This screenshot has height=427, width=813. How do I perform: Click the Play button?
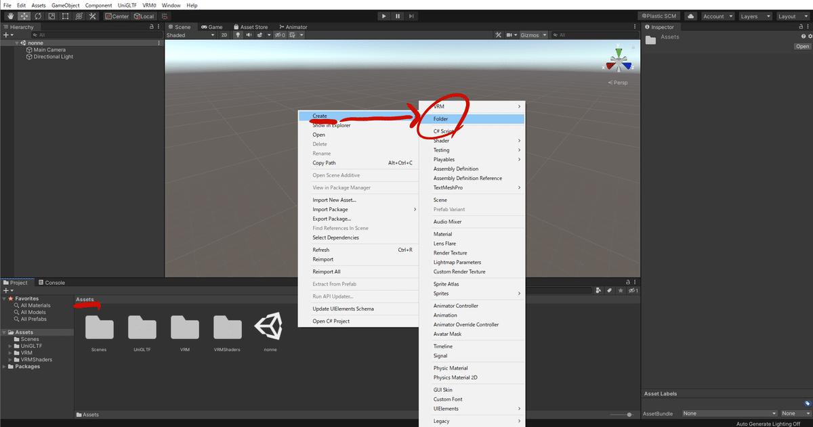(x=383, y=16)
